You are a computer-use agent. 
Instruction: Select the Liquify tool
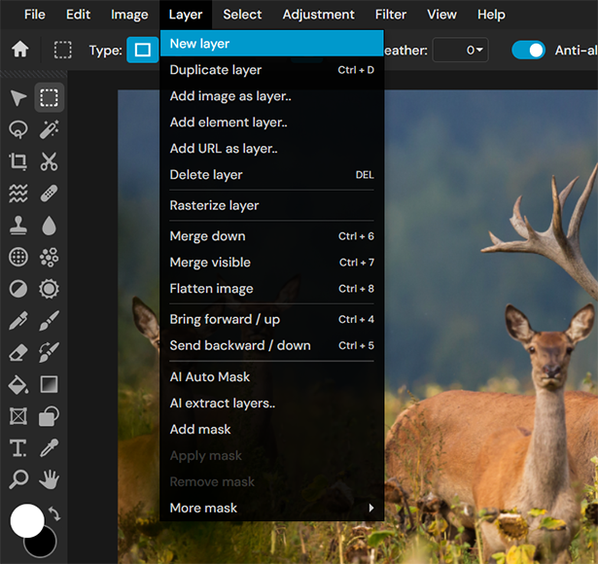click(18, 194)
